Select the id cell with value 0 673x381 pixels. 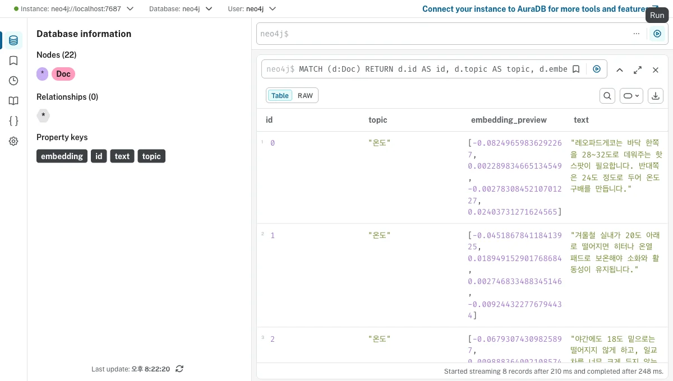273,143
